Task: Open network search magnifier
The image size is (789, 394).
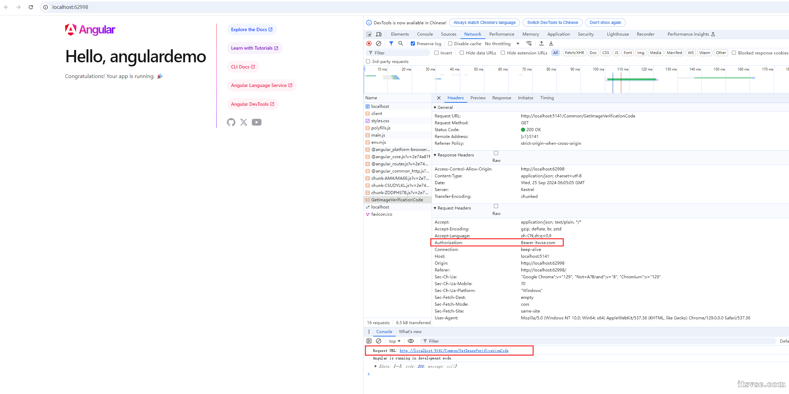Action: pyautogui.click(x=400, y=43)
